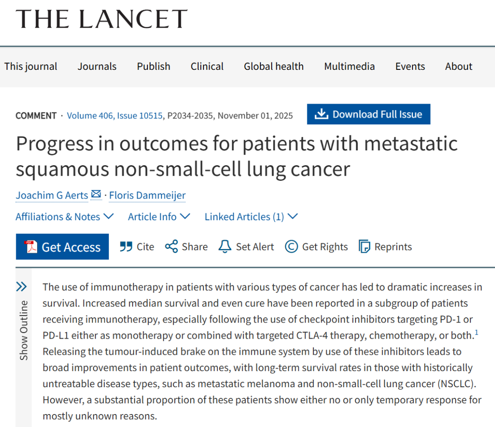Expand the Show Outline double-chevron

tap(21, 287)
